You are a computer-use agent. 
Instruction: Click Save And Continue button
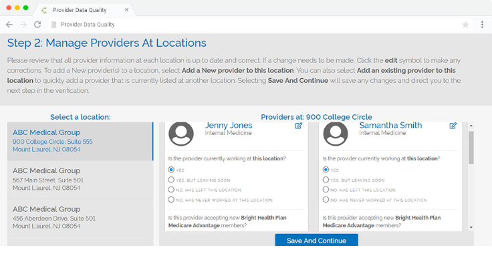coord(317,240)
